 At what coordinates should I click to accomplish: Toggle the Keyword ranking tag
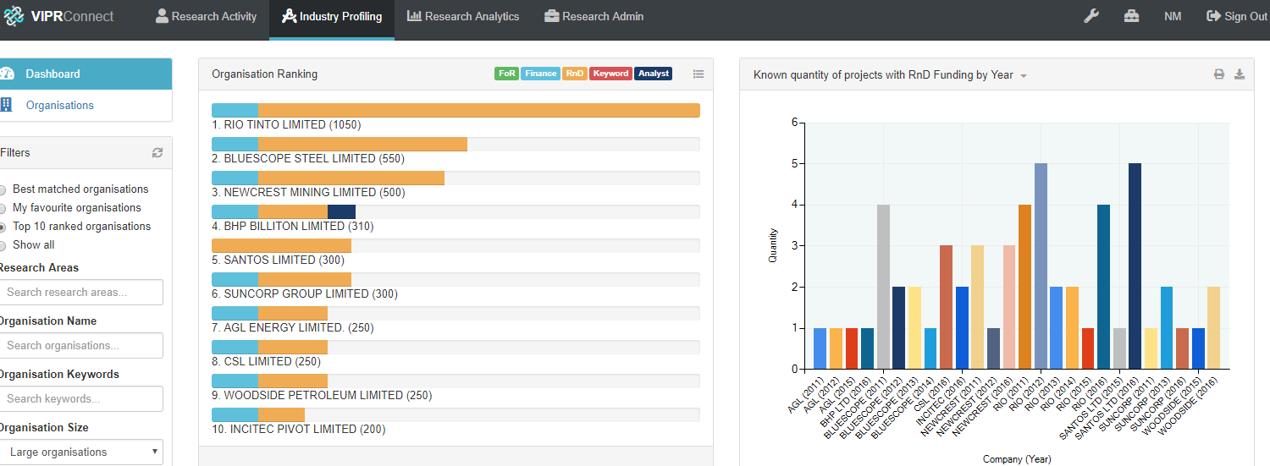pos(610,74)
